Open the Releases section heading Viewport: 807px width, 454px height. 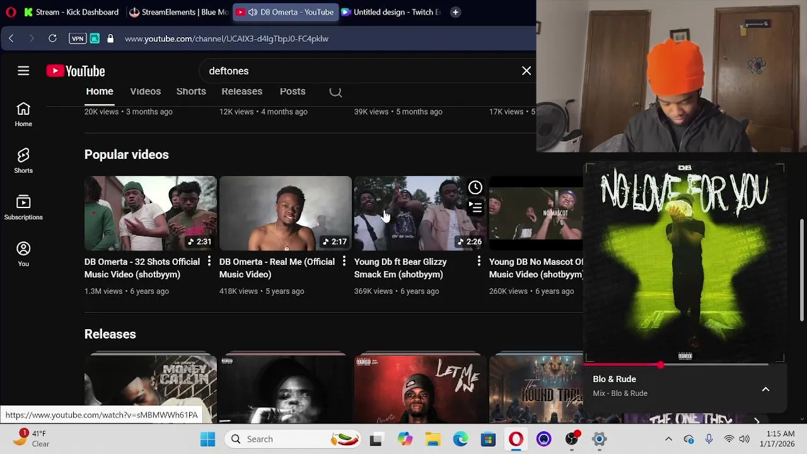[x=110, y=334]
